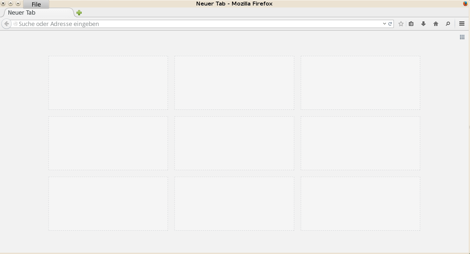Bookmark this page with the star icon
Image resolution: width=470 pixels, height=254 pixels.
click(401, 23)
